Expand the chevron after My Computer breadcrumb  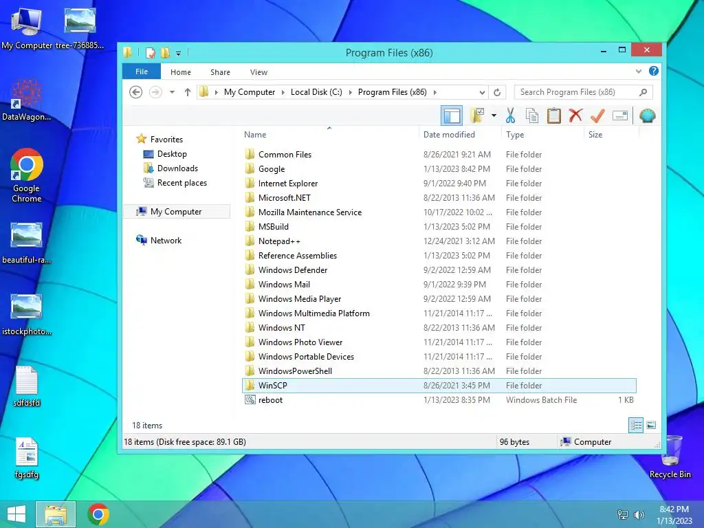click(x=283, y=92)
